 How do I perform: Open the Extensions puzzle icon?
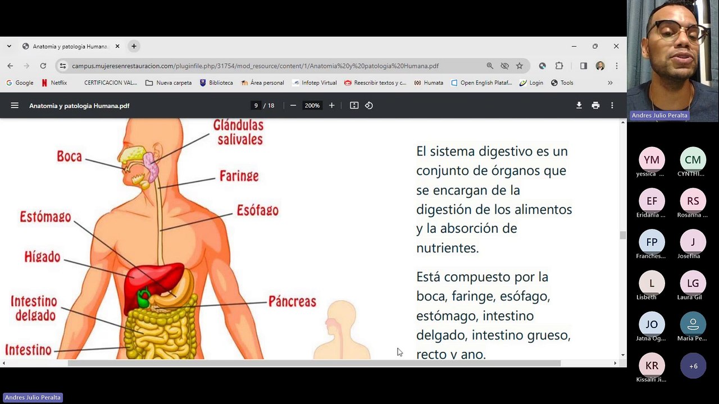point(559,66)
